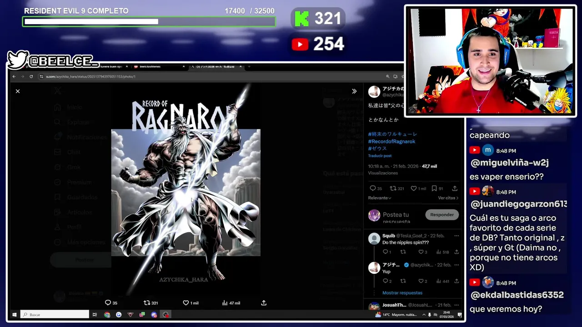Screen dimensions: 582x327
Task: Open the hashtag #ゼウス
Action: 377,149
